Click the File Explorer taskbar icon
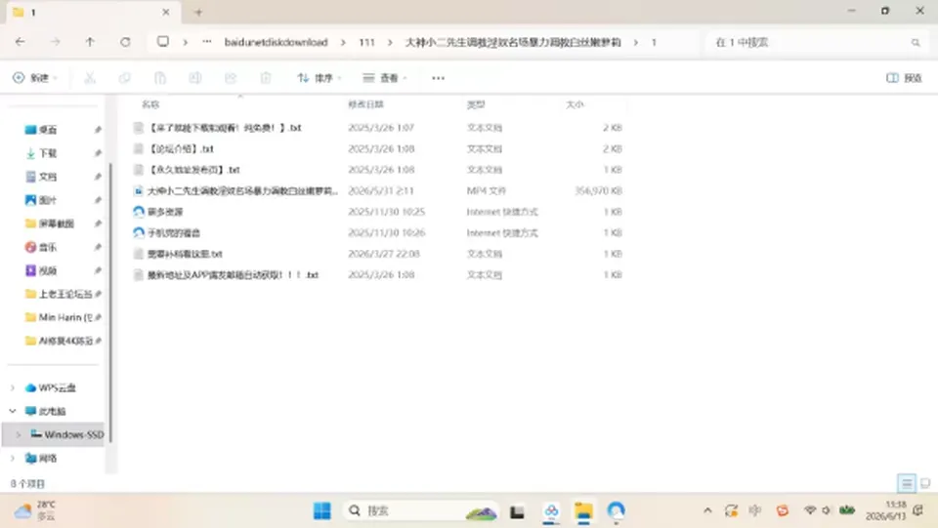The height and width of the screenshot is (528, 938). coord(583,511)
